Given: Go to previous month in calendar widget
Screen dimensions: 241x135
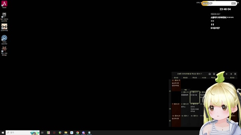Looking at the screenshot, I should click(x=227, y=74).
